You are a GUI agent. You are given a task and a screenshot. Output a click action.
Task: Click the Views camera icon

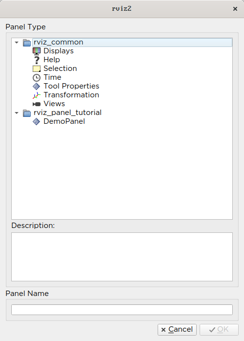[37, 104]
